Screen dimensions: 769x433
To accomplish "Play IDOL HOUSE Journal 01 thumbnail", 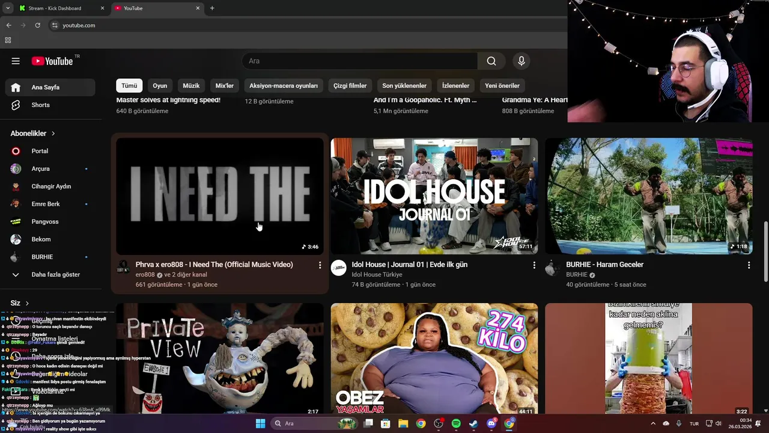I will click(434, 196).
